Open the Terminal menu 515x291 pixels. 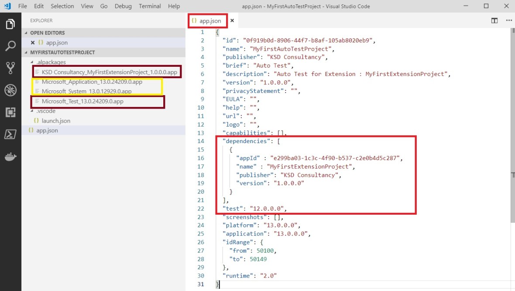point(150,6)
